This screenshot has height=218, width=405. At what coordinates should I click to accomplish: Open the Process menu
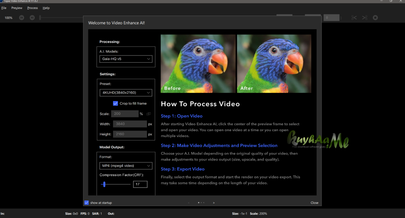pos(32,8)
